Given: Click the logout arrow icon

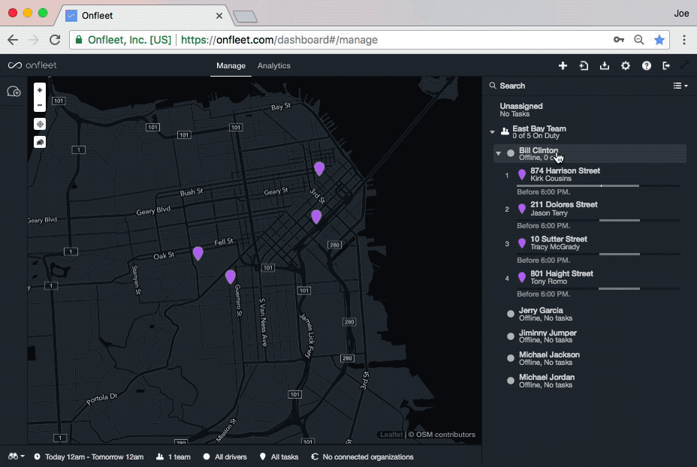Looking at the screenshot, I should (x=665, y=66).
